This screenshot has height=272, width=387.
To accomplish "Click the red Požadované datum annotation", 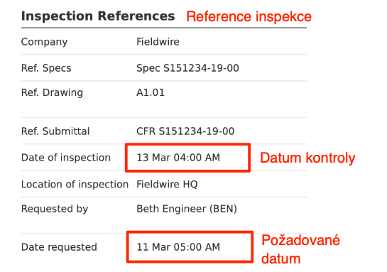I will click(x=300, y=249).
